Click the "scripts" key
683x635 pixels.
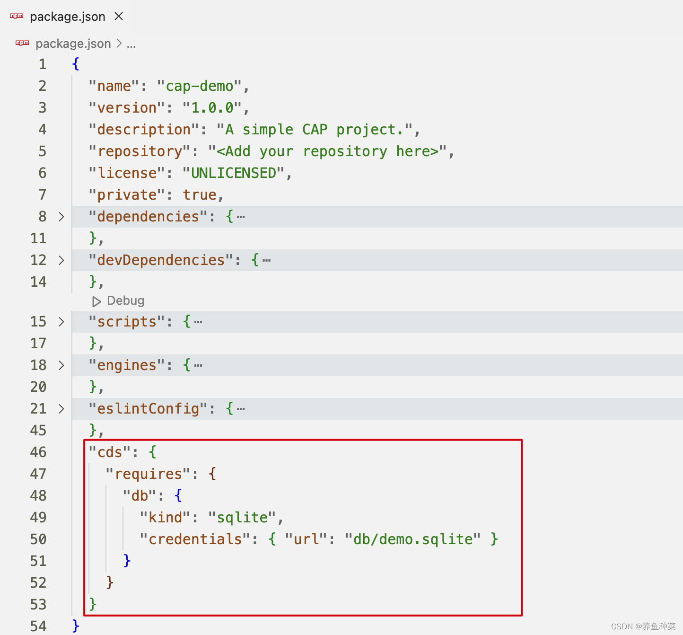click(x=127, y=322)
